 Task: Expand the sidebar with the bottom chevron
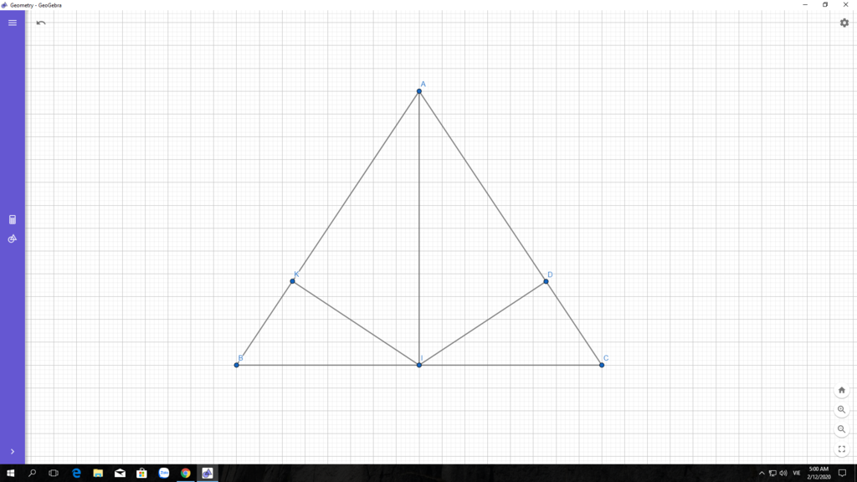[x=12, y=451]
